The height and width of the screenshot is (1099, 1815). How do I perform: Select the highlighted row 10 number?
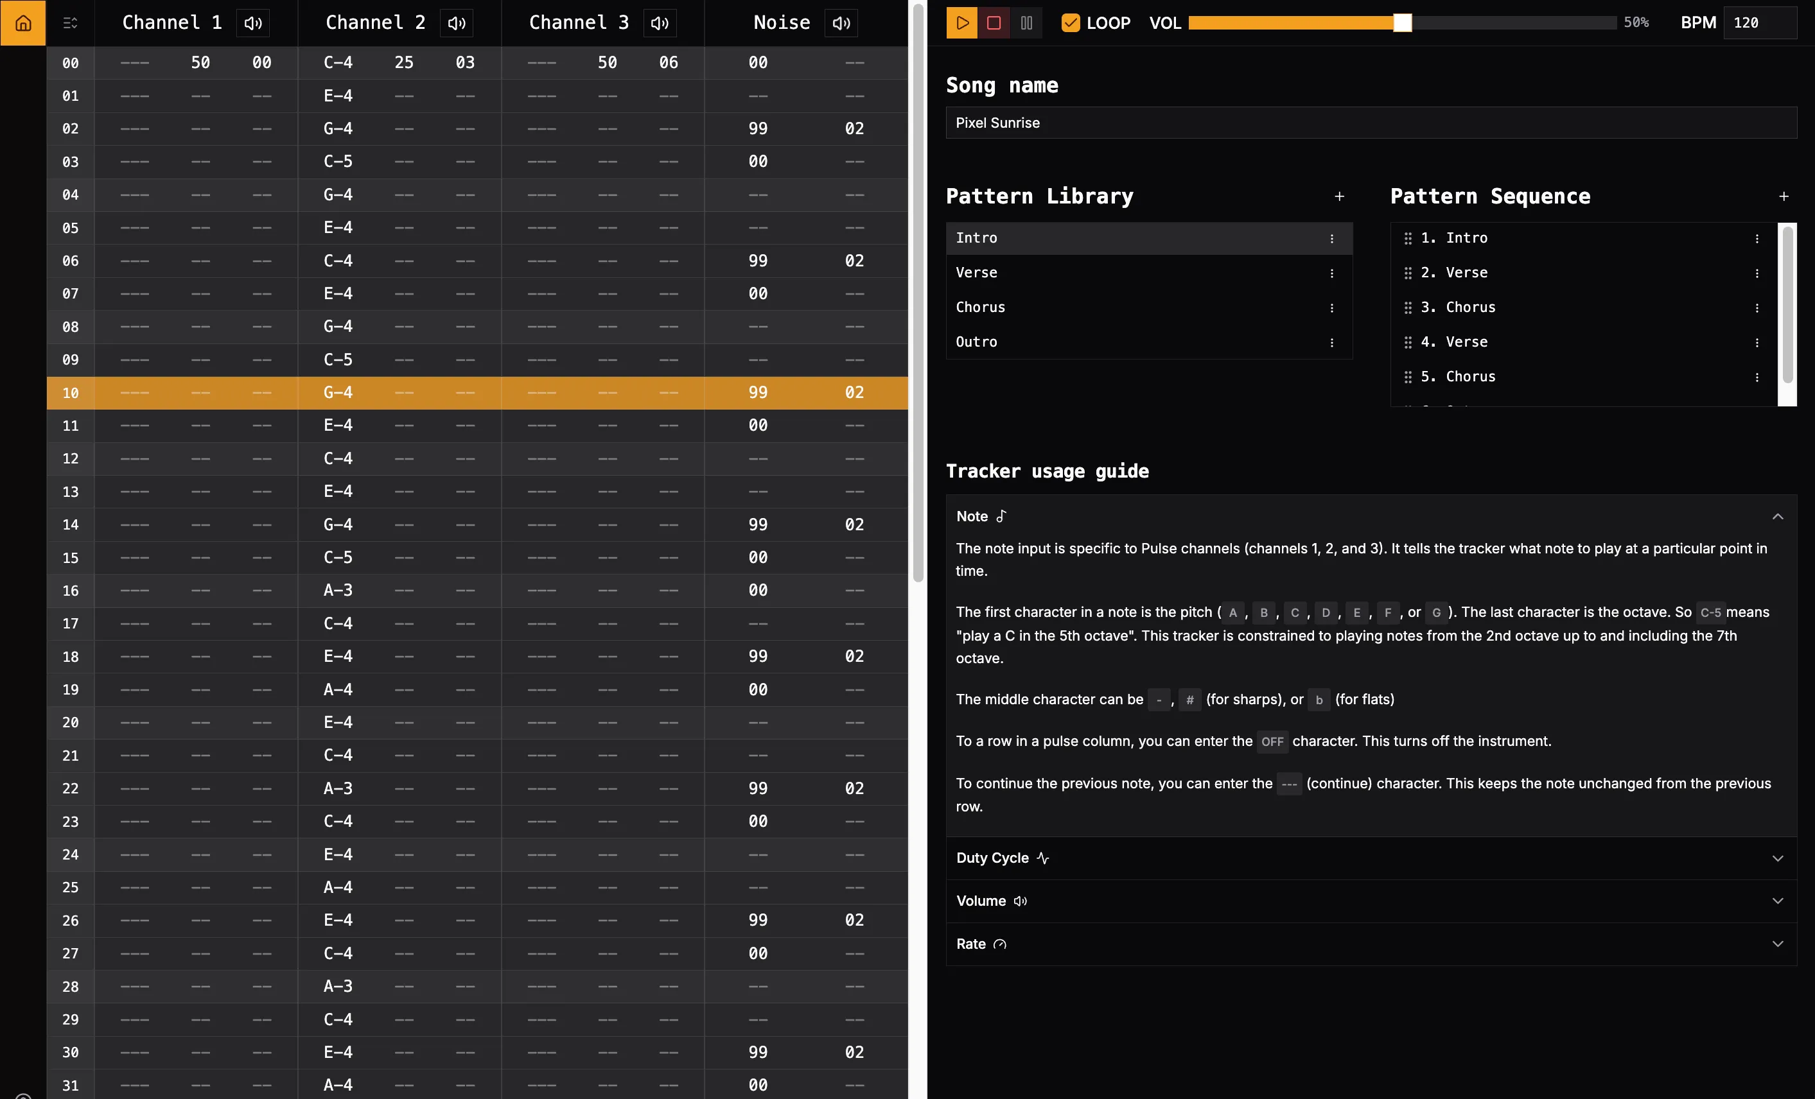[71, 393]
